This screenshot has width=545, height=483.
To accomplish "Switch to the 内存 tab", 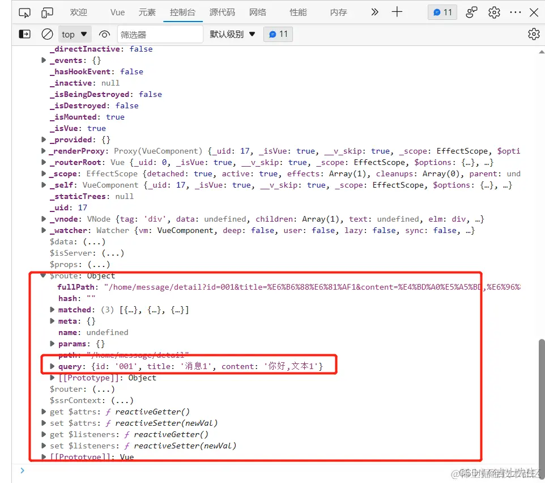I will (339, 12).
